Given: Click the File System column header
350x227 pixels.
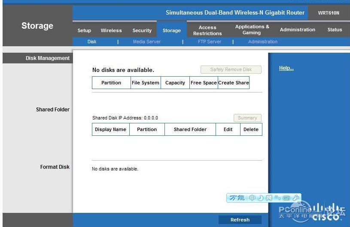Looking at the screenshot, I should pos(146,83).
